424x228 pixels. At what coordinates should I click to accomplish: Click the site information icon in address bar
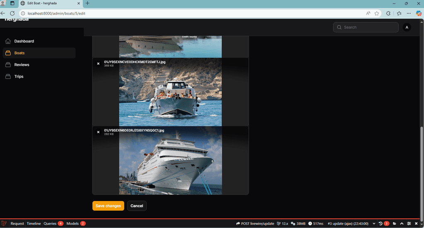tap(23, 13)
